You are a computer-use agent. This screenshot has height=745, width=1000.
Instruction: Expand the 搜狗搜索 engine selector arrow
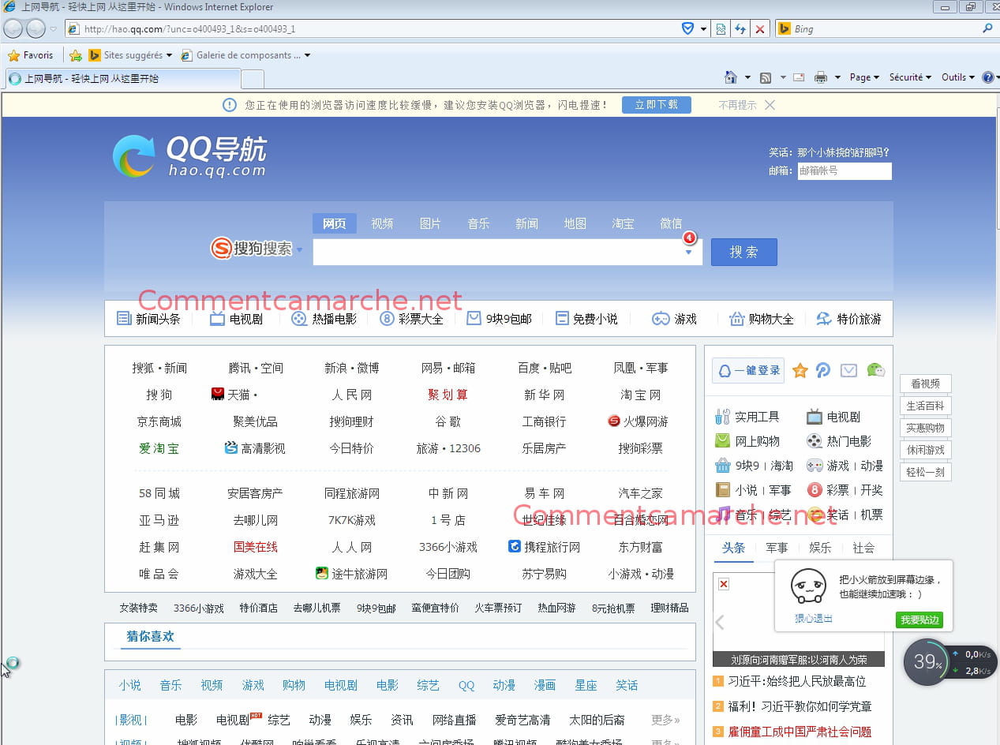click(x=299, y=250)
